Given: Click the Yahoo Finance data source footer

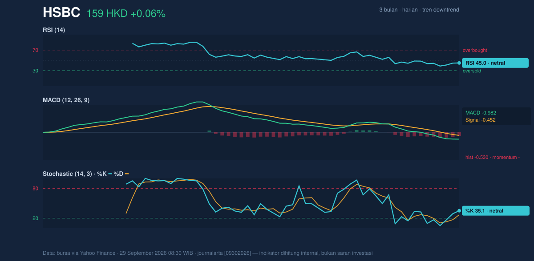Looking at the screenshot, I should (207, 253).
